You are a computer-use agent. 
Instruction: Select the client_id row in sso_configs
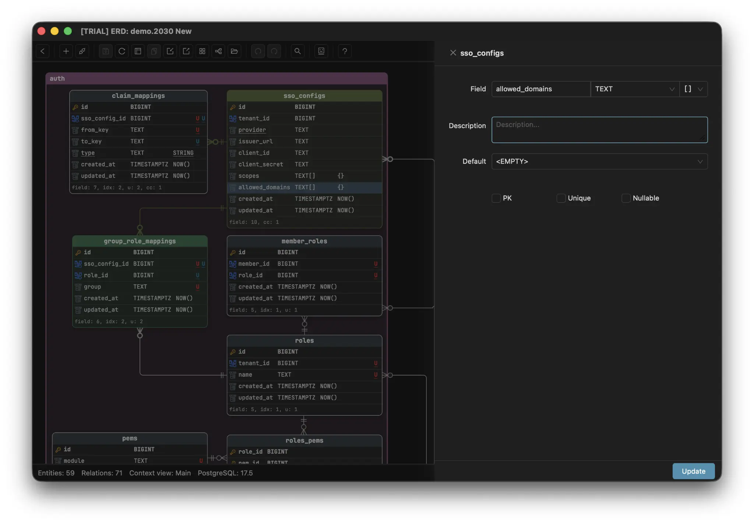pyautogui.click(x=304, y=153)
